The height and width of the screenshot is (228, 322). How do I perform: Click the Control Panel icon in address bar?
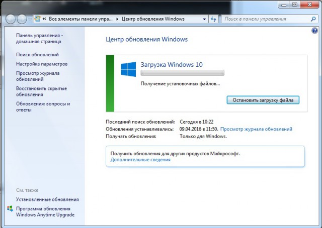click(x=37, y=19)
